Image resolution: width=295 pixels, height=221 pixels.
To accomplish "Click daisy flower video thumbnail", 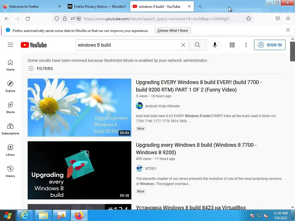I will (80, 108).
